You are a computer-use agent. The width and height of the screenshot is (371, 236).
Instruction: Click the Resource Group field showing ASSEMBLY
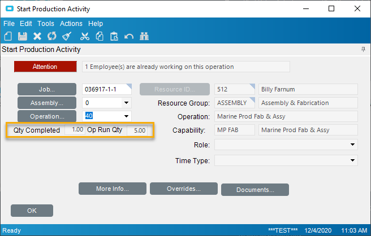coord(235,103)
